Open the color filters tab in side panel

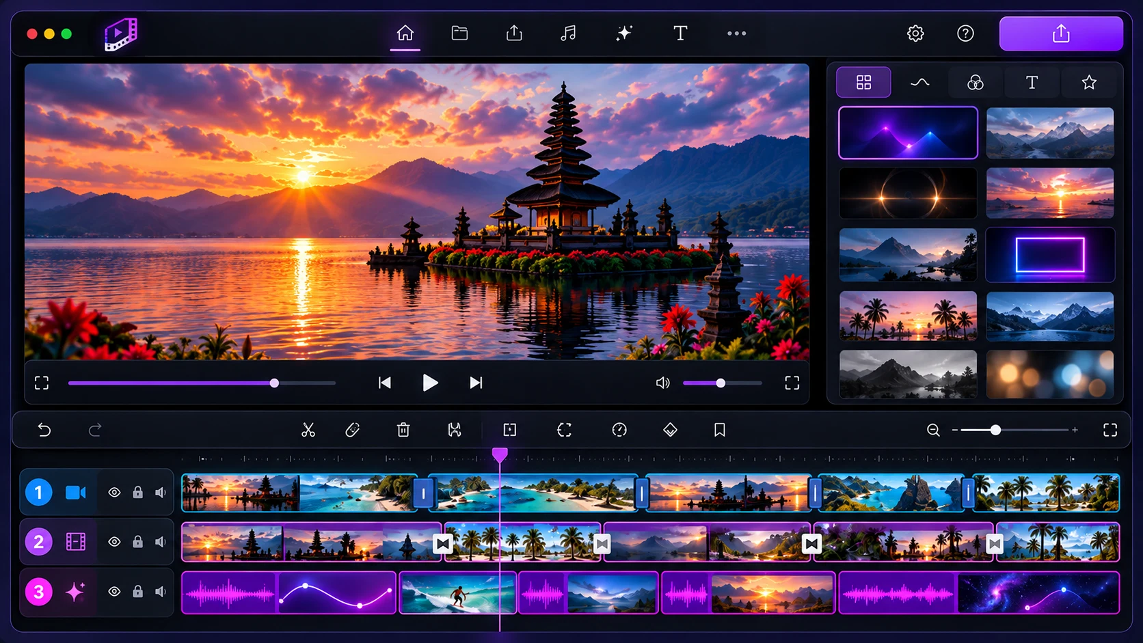tap(976, 82)
